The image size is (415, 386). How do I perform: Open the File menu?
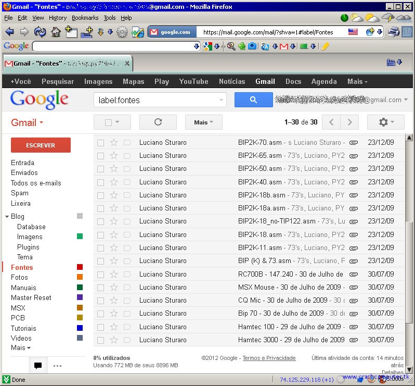point(8,18)
